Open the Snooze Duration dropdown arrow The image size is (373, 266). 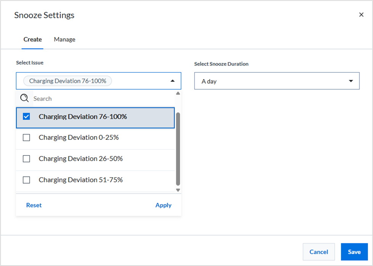[x=351, y=81]
